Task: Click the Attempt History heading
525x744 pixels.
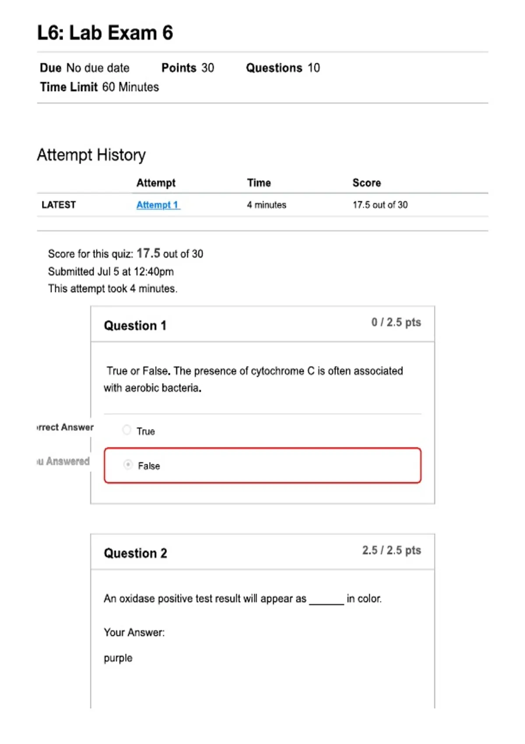Action: [91, 155]
